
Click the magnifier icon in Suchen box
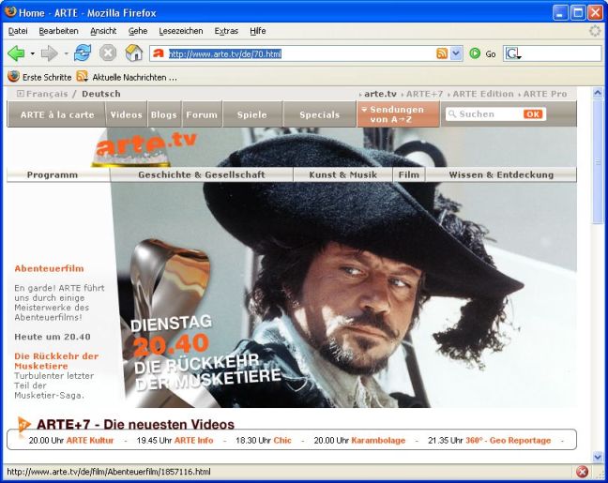tap(451, 113)
